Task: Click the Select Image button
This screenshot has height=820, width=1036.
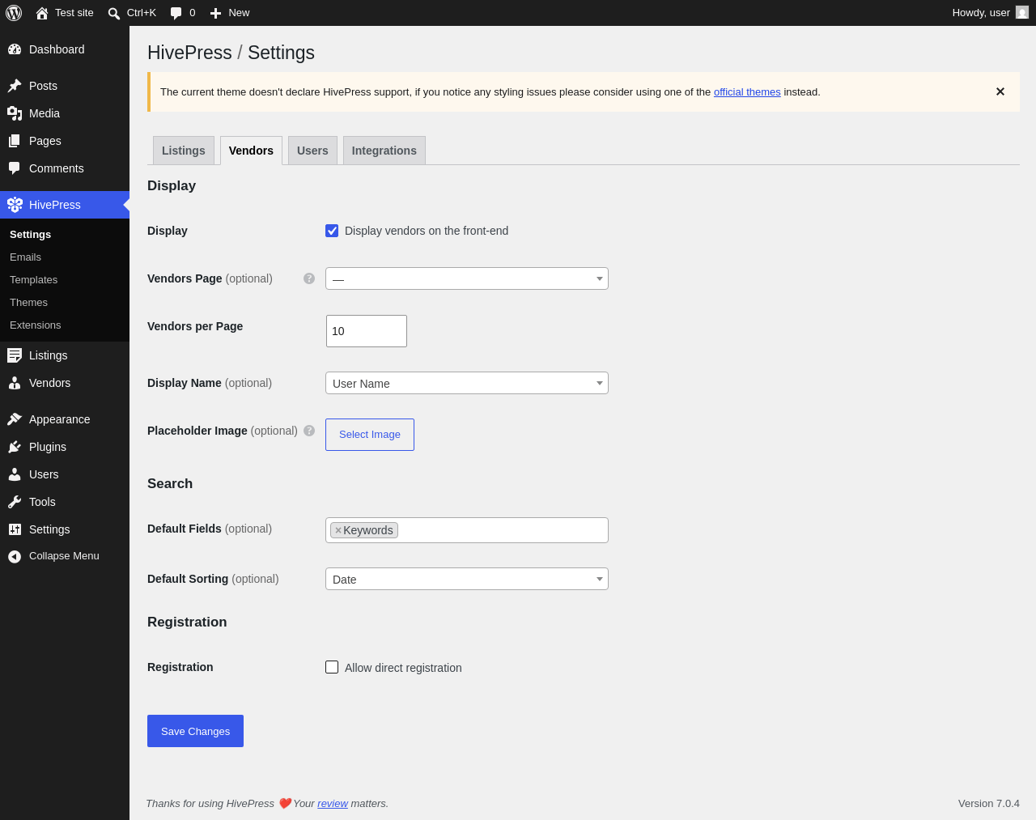Action: click(x=370, y=435)
